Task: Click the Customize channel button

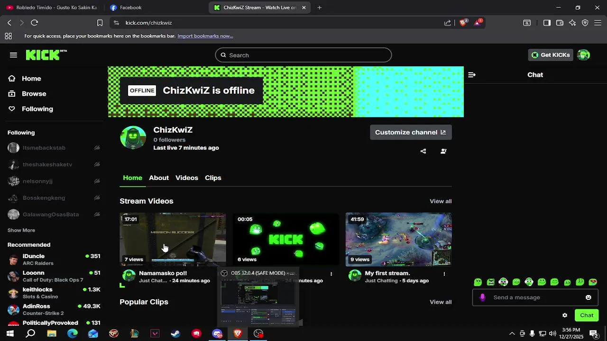Action: pos(411,132)
